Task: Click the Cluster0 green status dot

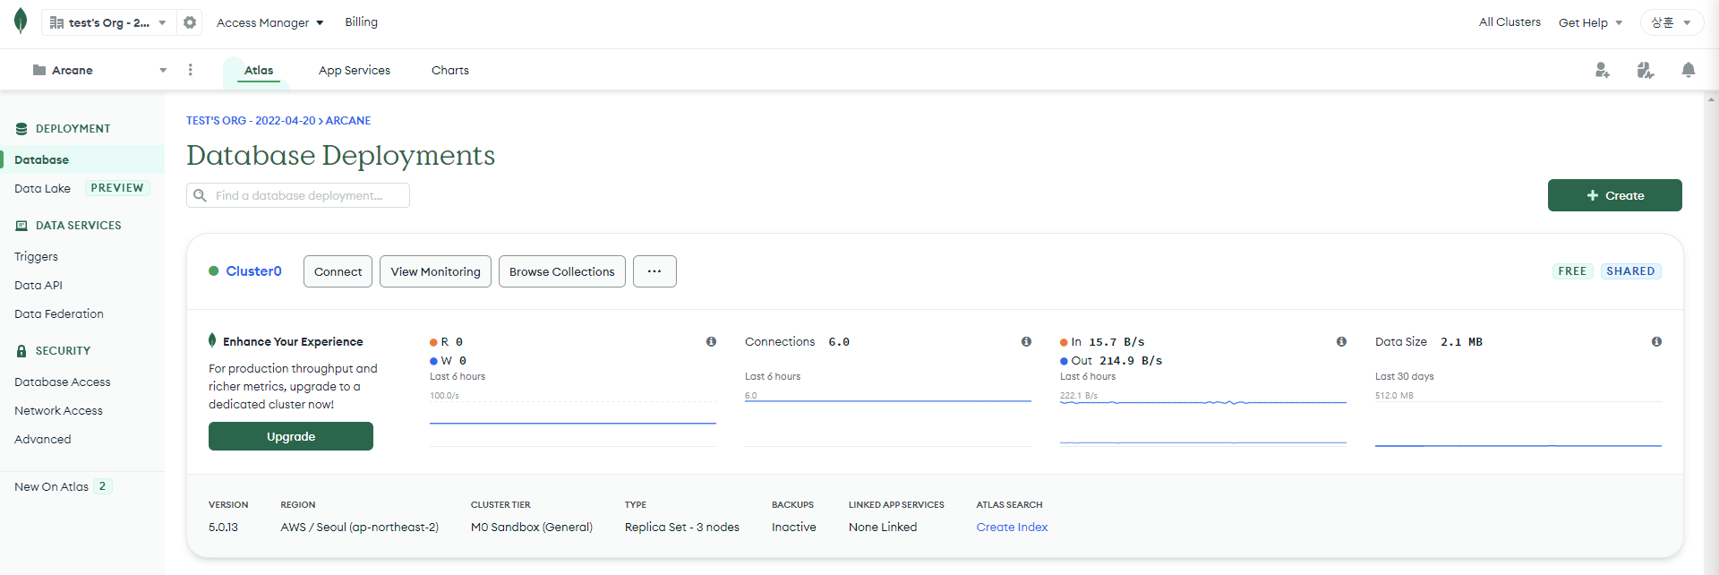Action: coord(214,271)
